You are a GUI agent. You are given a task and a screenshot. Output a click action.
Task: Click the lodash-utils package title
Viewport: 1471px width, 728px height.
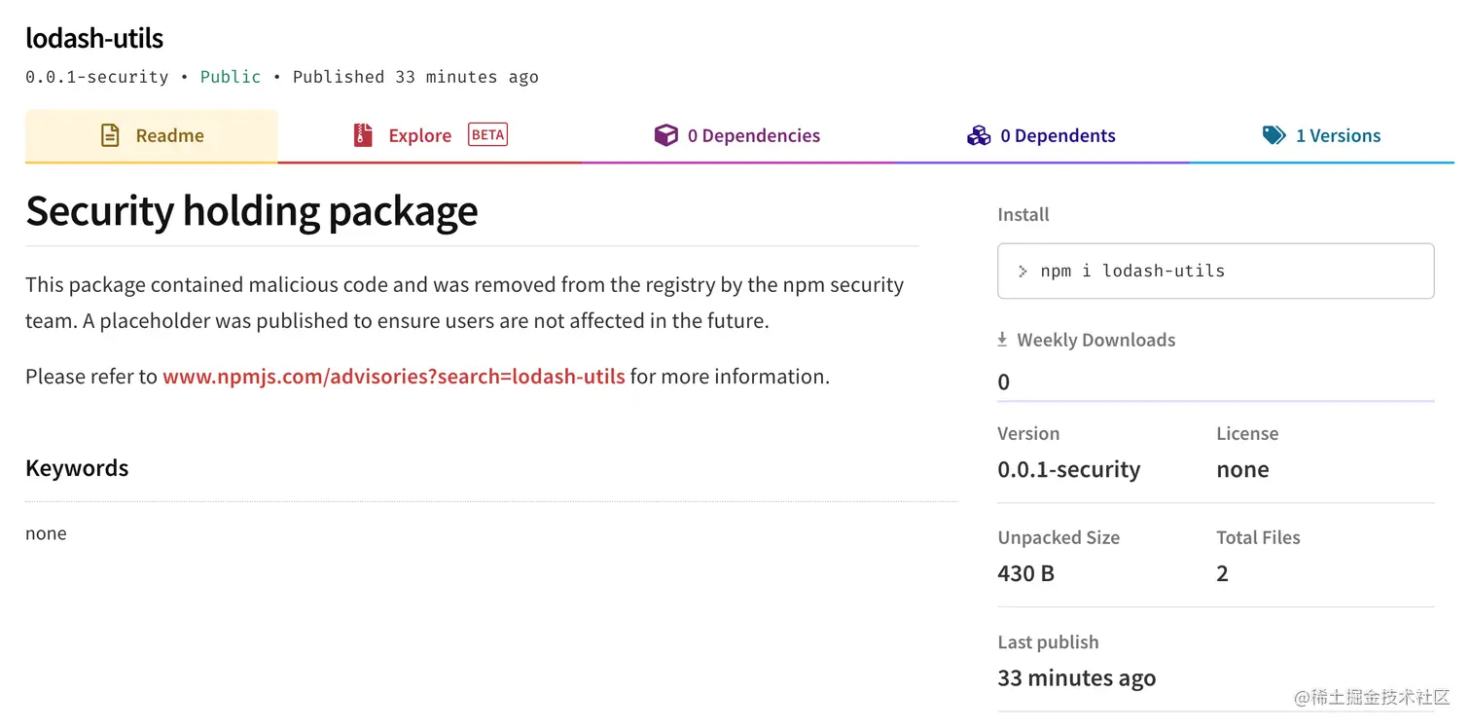pos(94,38)
